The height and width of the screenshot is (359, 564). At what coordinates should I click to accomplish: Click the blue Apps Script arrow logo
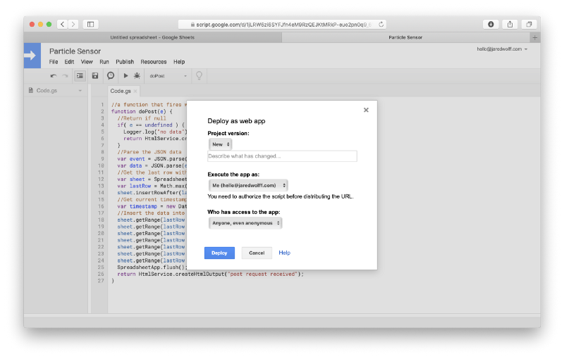click(x=32, y=56)
